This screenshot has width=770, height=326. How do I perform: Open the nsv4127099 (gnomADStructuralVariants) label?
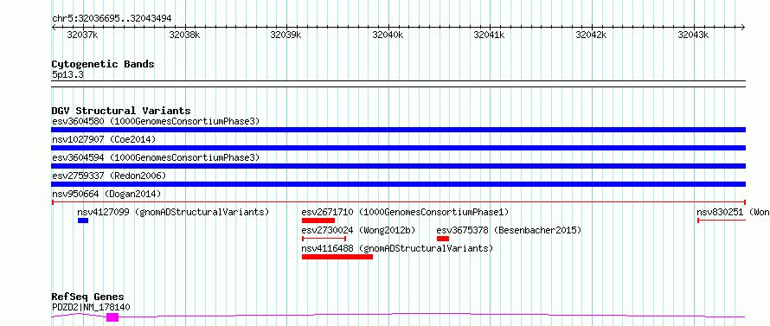click(x=174, y=212)
